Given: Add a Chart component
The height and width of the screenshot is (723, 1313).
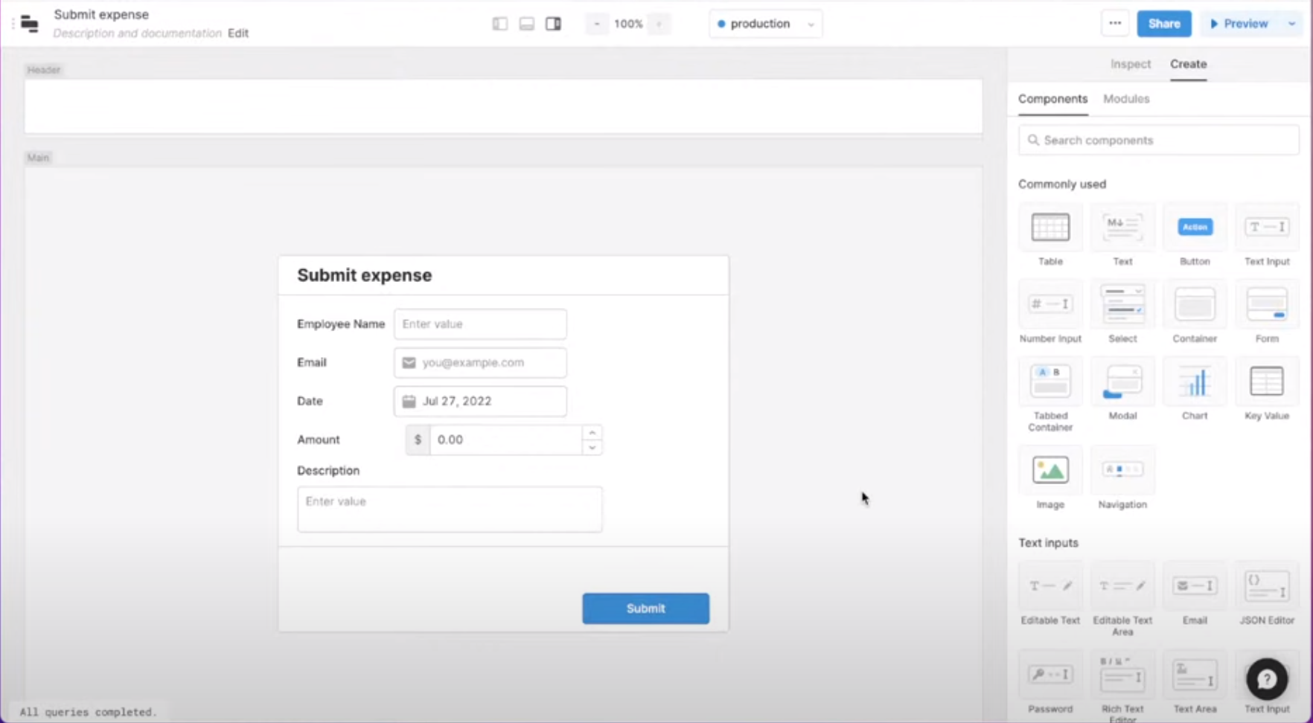Looking at the screenshot, I should [x=1195, y=381].
